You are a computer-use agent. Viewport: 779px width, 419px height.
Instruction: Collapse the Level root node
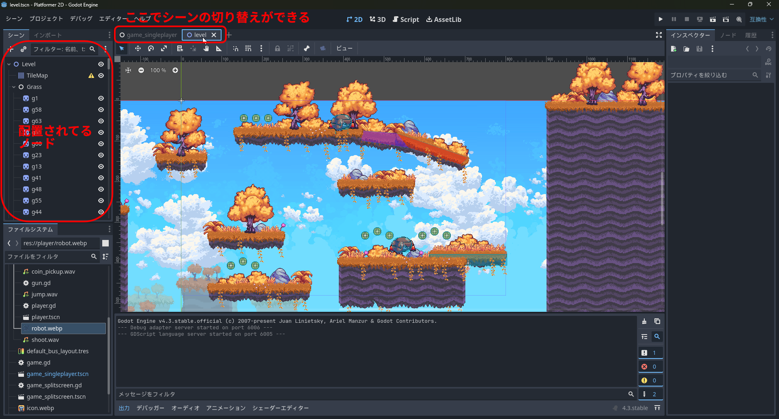(x=9, y=64)
